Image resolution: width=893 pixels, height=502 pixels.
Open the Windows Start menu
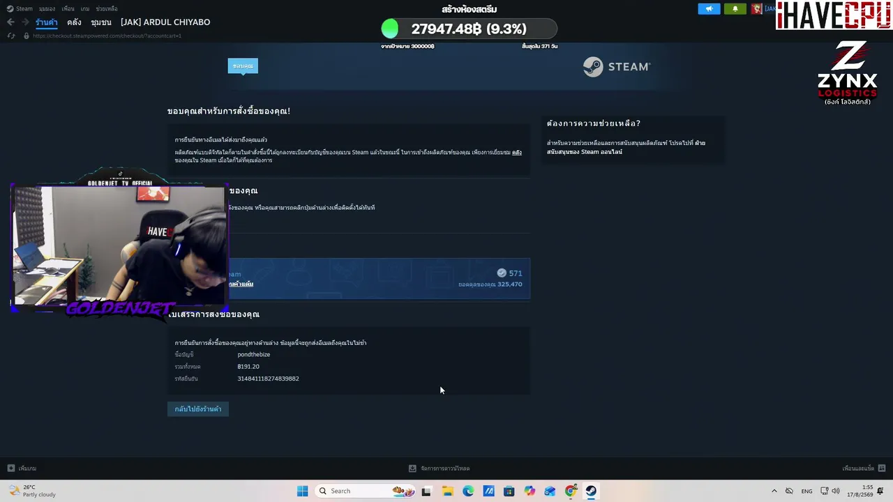(x=302, y=491)
